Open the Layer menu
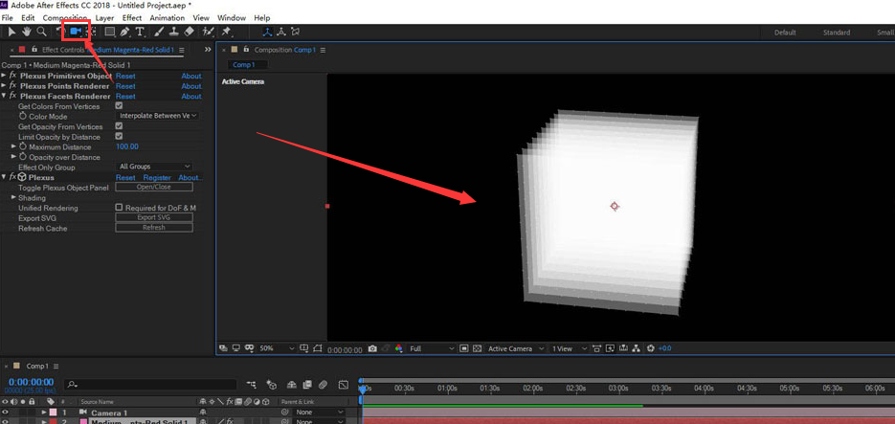Screen dimensions: 895x424 pyautogui.click(x=104, y=18)
